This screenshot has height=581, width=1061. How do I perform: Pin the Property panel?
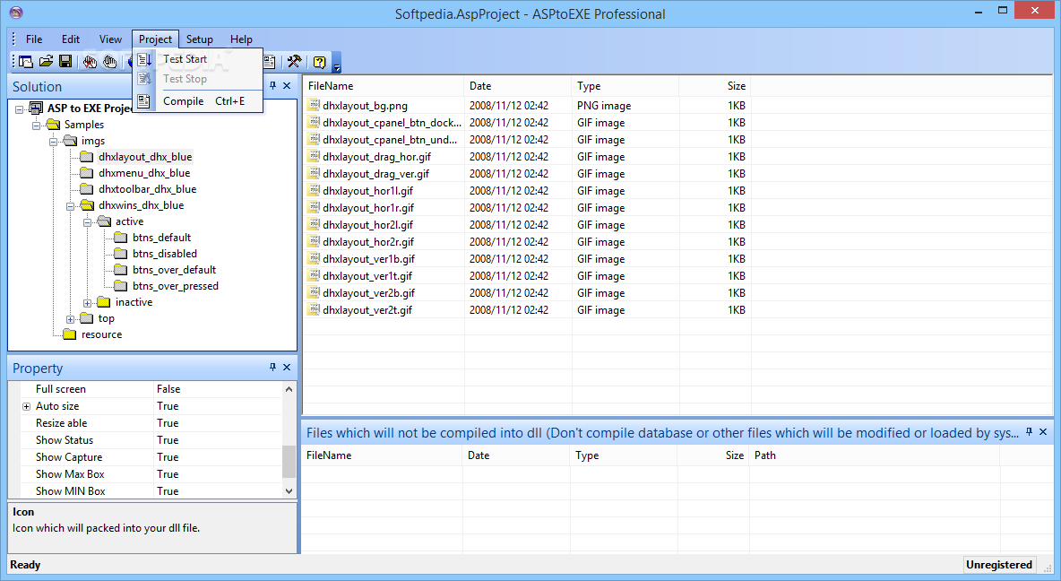[272, 367]
